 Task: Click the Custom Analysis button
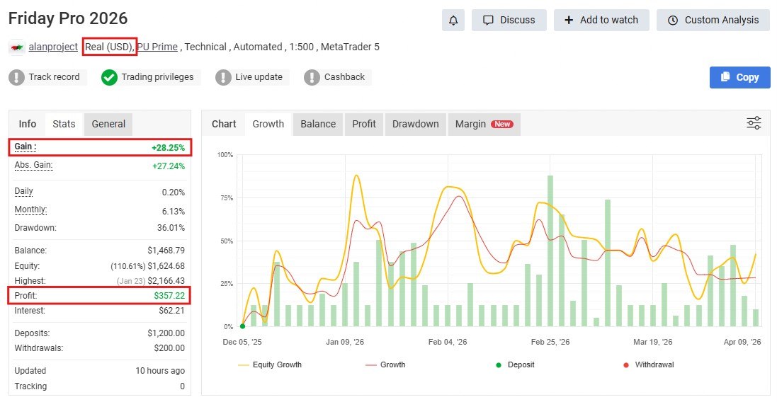pyautogui.click(x=713, y=20)
